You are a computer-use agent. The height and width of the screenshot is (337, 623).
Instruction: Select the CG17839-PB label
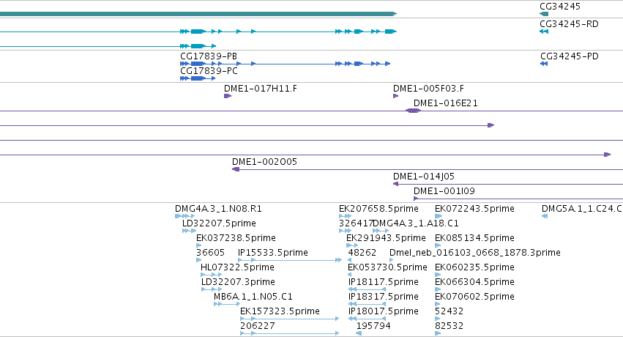click(209, 56)
